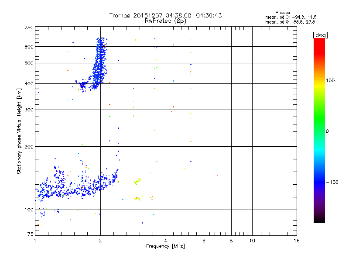The height and width of the screenshot is (262, 349).
Task: Click the lone red point near 7 MHz
Action: (218, 176)
